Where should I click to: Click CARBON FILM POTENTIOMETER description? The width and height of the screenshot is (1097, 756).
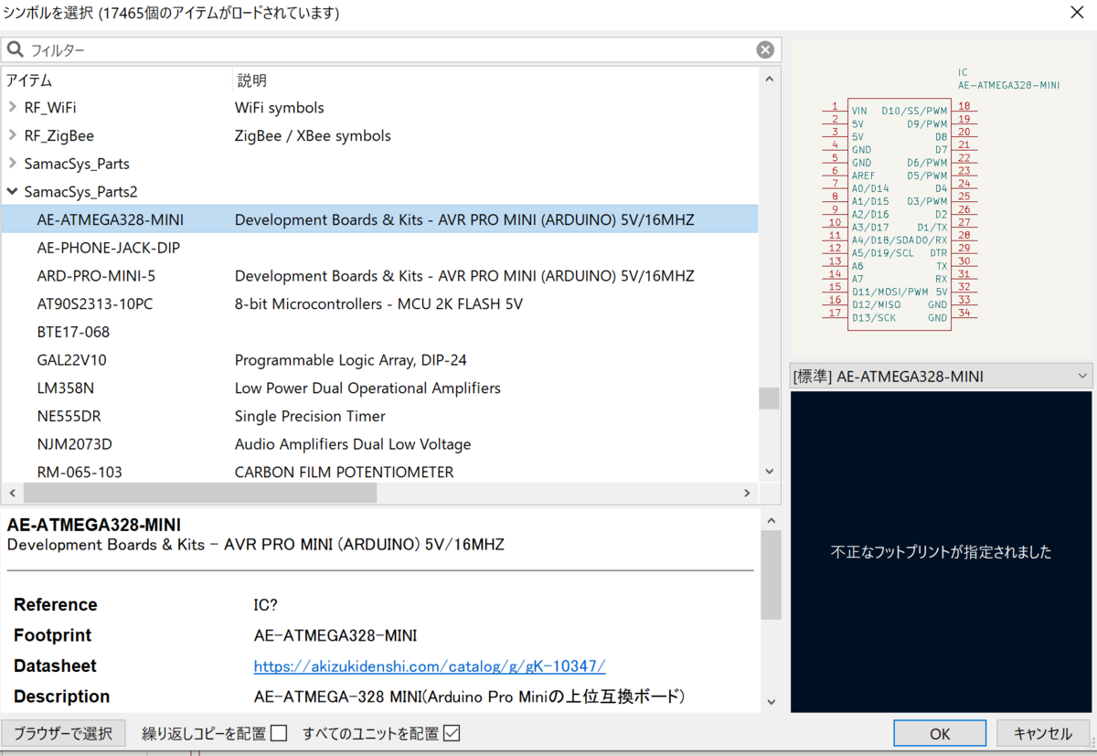[x=345, y=473]
